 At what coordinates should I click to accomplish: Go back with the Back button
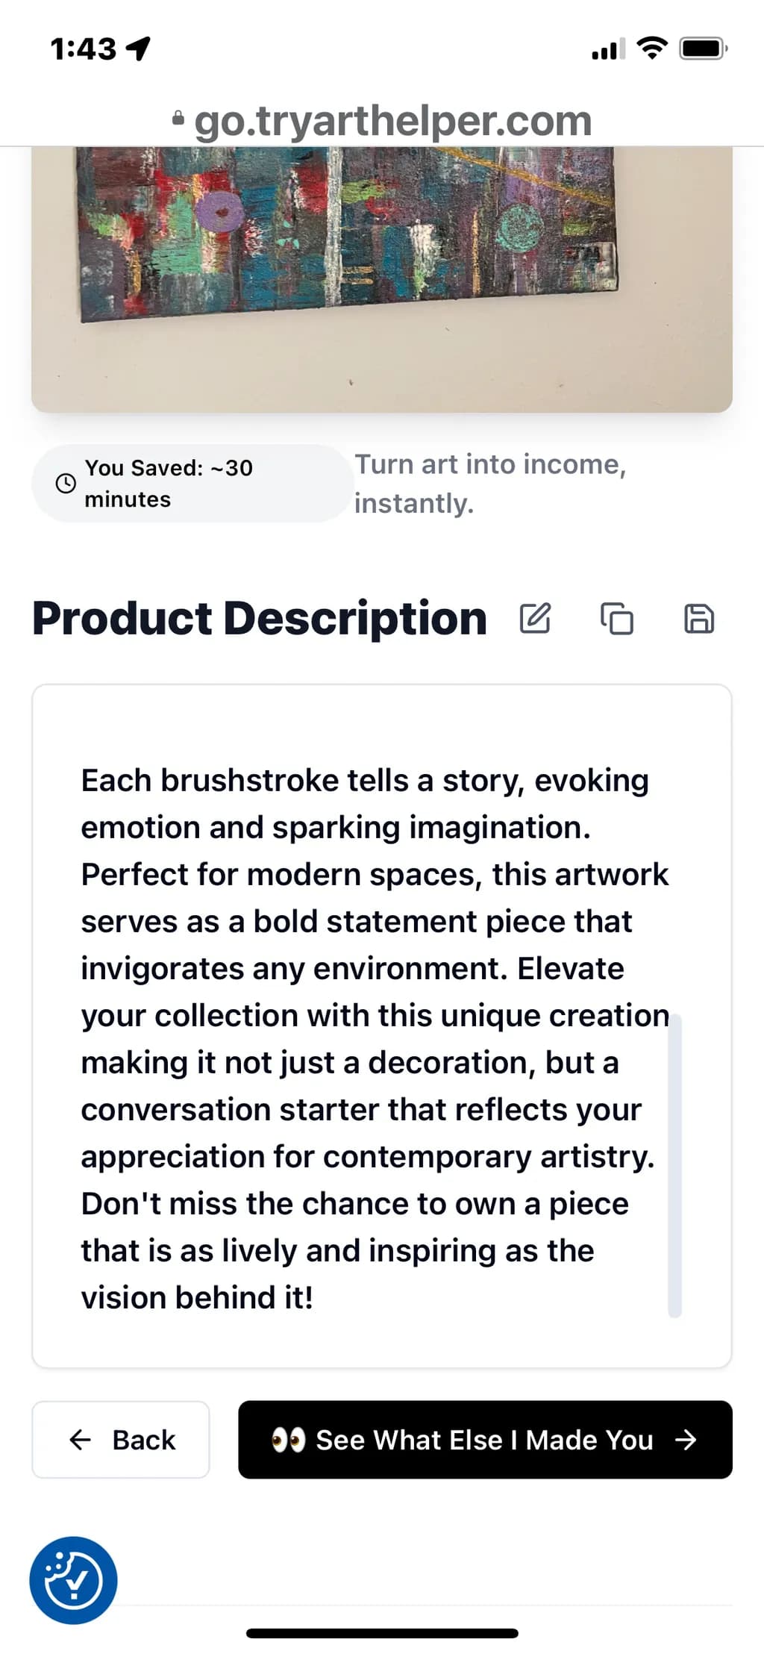pyautogui.click(x=121, y=1439)
